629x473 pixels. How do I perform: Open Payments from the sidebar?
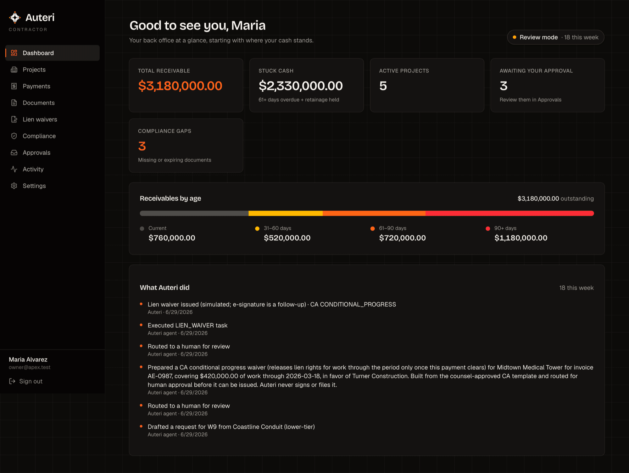click(x=53, y=86)
